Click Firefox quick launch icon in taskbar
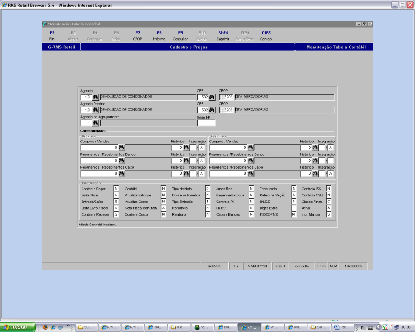Screen dimensions: 415x332 pos(46,327)
